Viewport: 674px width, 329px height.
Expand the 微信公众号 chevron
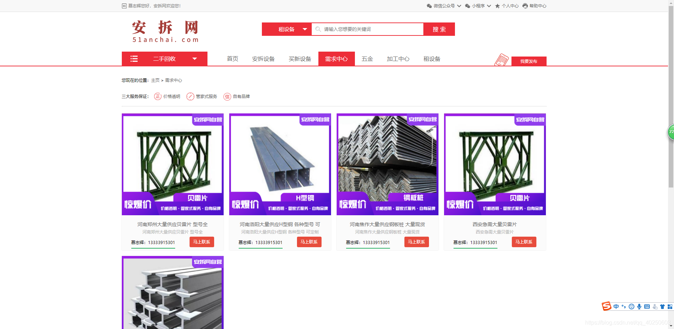459,6
